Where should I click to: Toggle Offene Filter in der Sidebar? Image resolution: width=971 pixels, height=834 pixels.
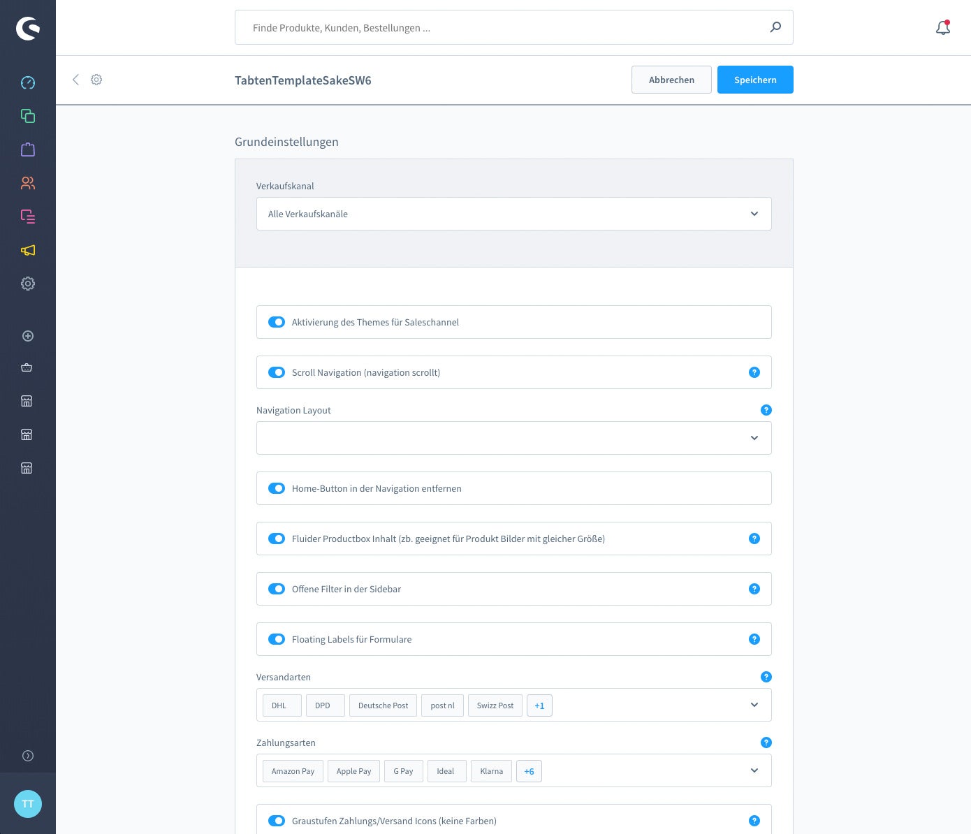(x=277, y=589)
